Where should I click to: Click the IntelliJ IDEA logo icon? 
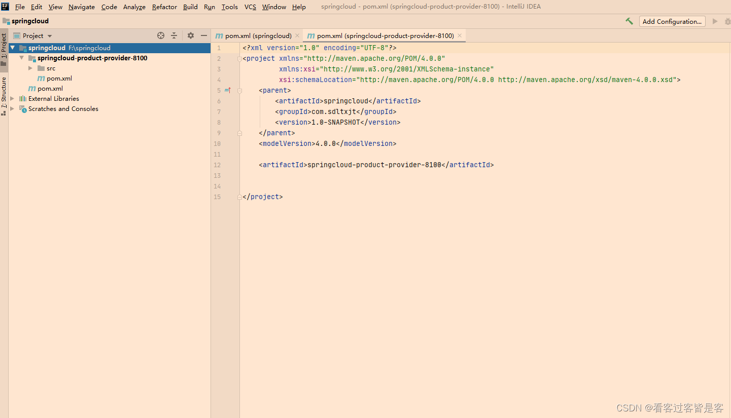point(5,7)
